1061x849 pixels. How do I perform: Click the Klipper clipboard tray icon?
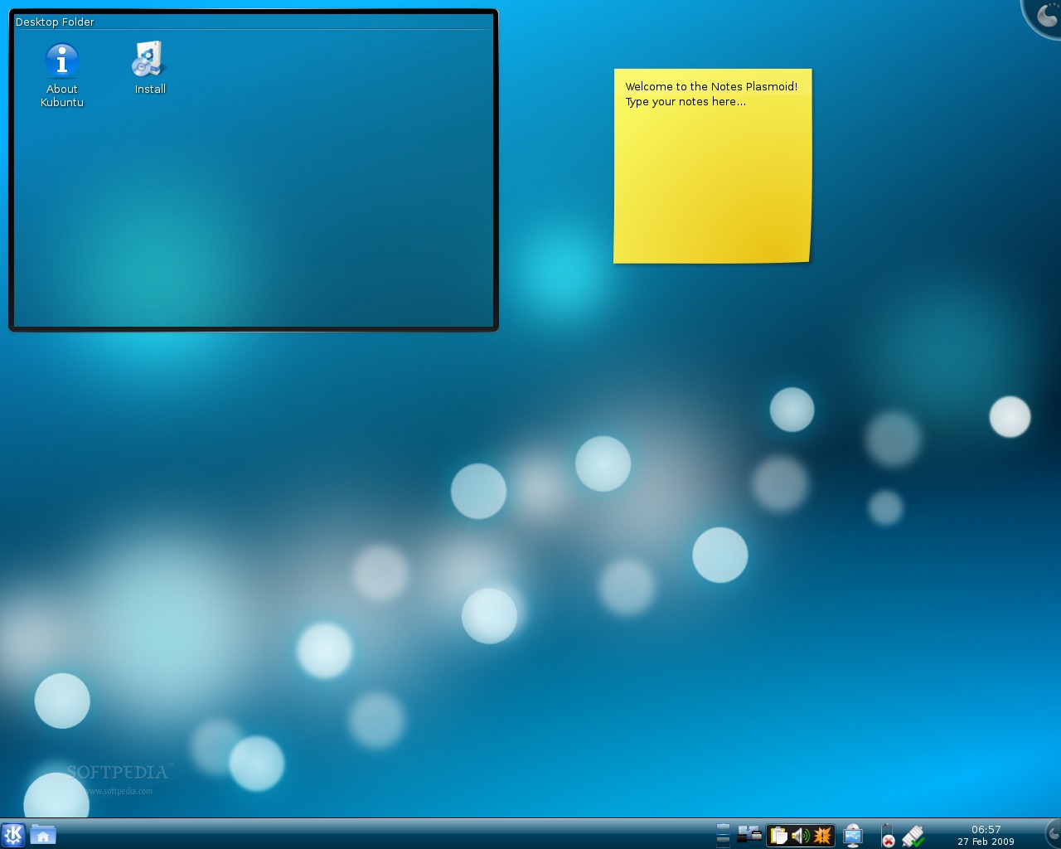tap(779, 836)
